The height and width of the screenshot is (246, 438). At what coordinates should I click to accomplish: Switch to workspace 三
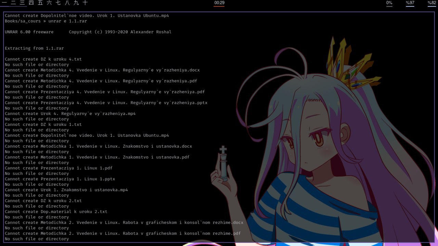point(22,3)
